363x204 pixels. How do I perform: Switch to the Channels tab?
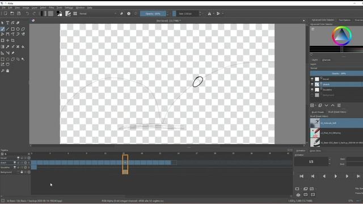(x=326, y=60)
